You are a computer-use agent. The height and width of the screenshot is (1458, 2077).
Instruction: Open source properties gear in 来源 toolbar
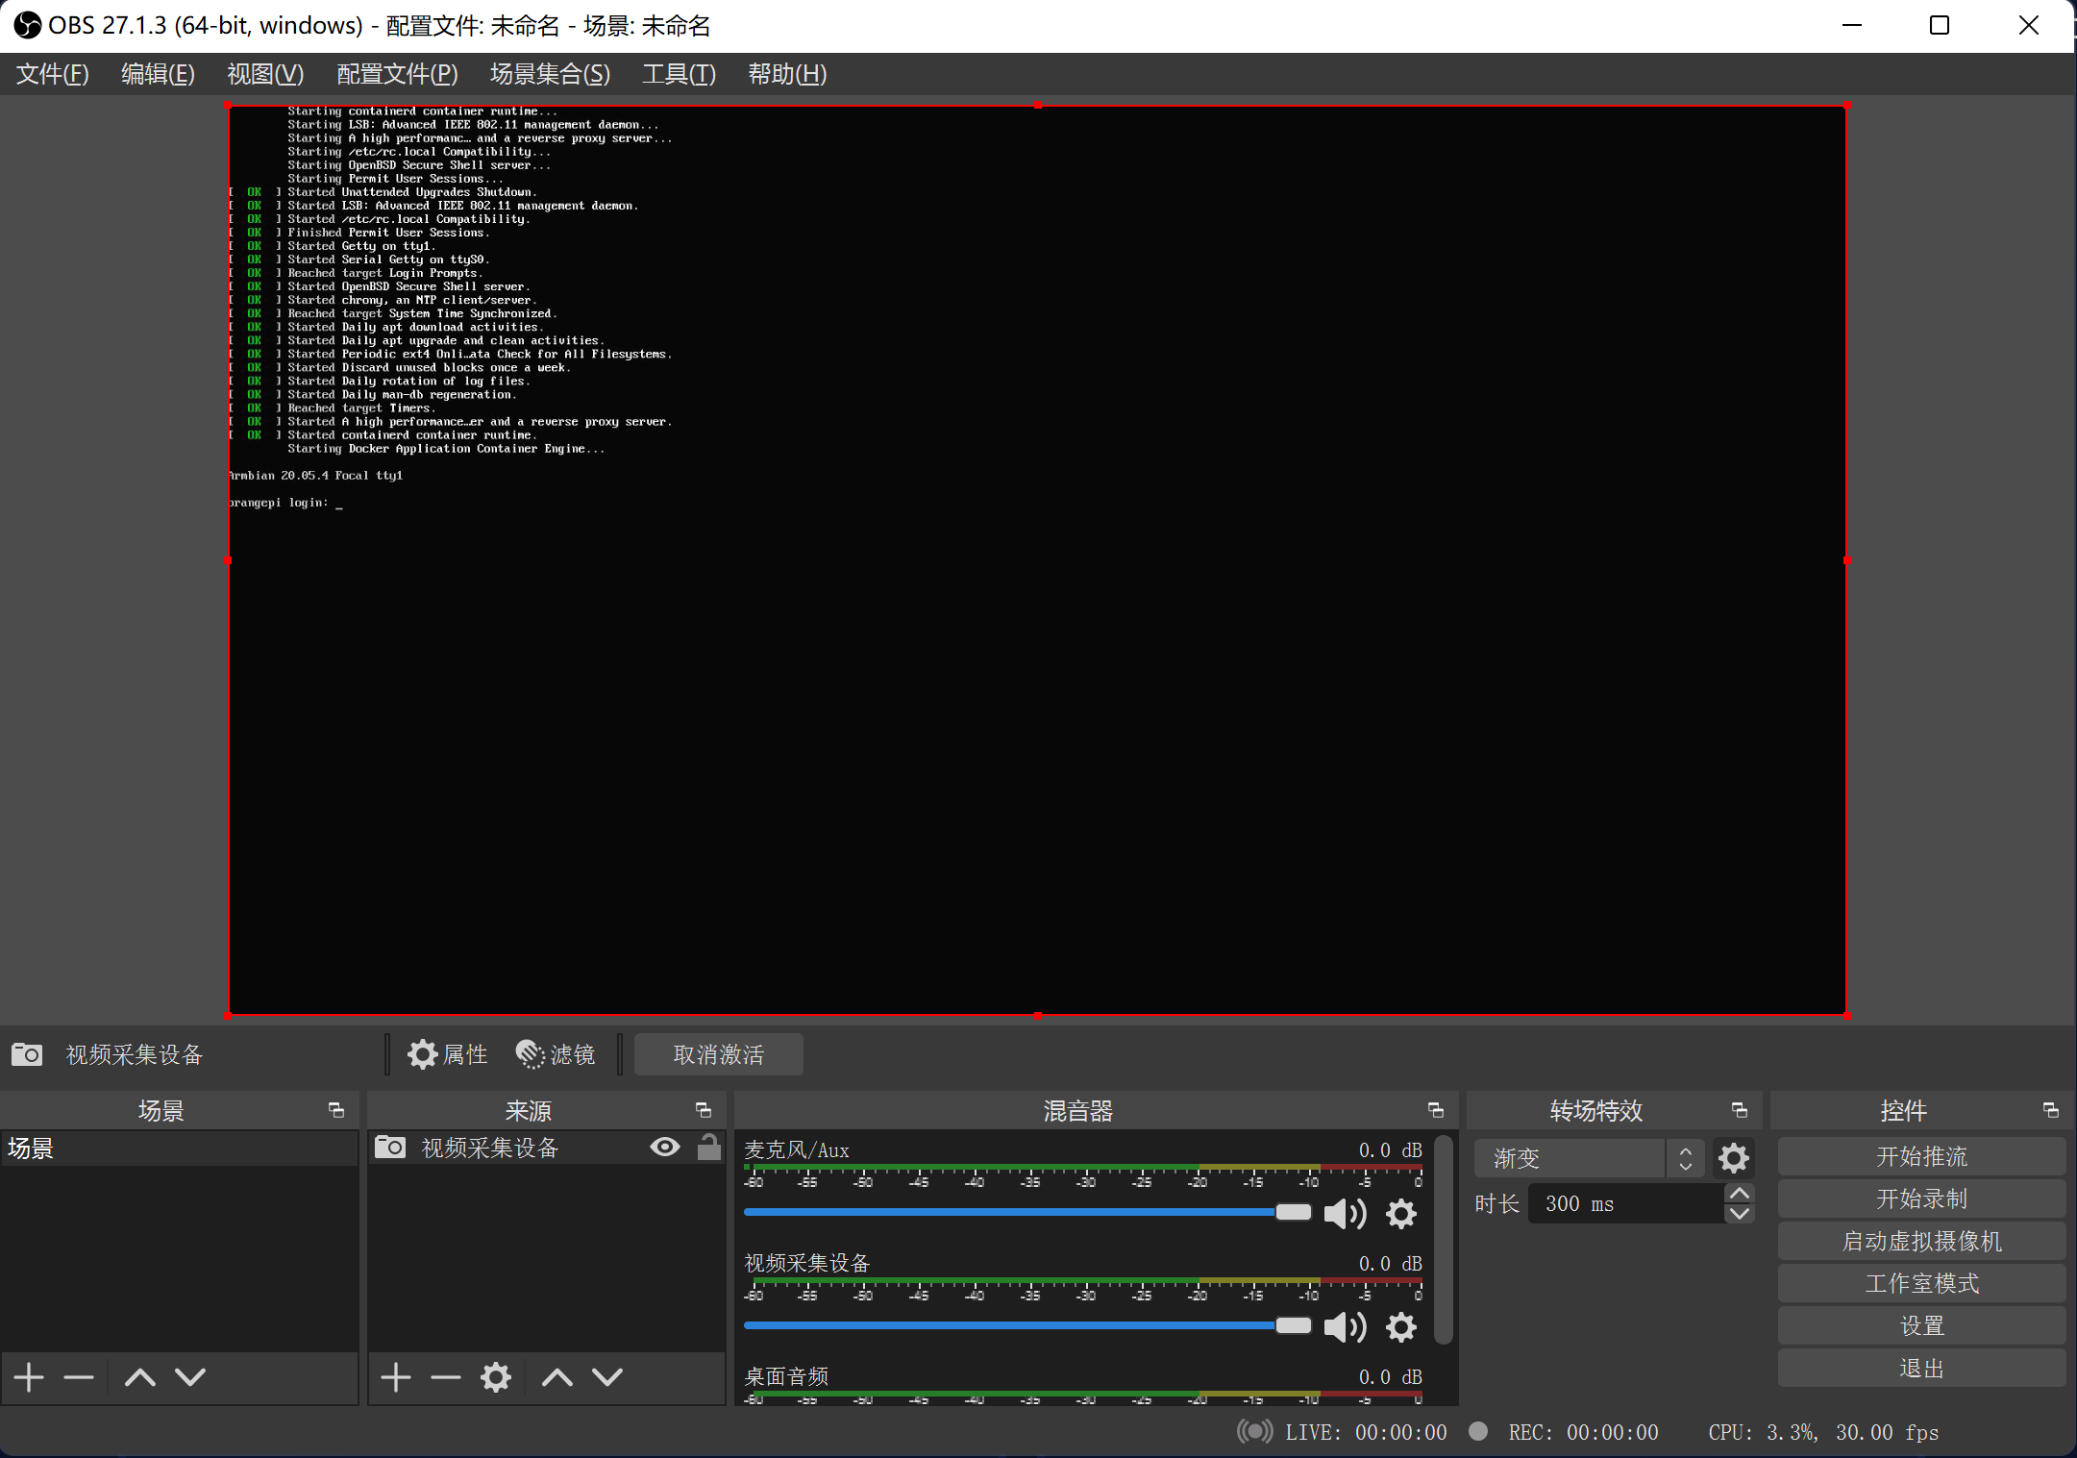(x=495, y=1377)
